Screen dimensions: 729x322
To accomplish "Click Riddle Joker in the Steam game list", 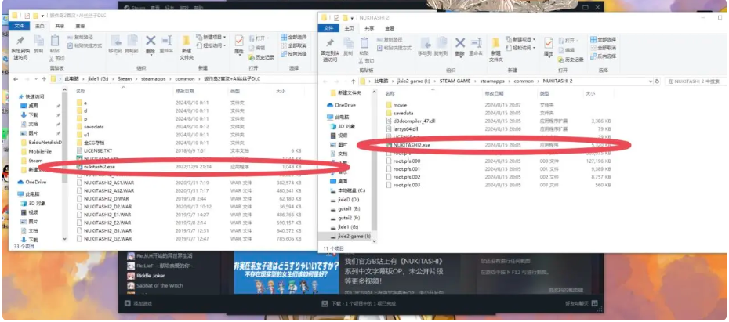I will [151, 277].
